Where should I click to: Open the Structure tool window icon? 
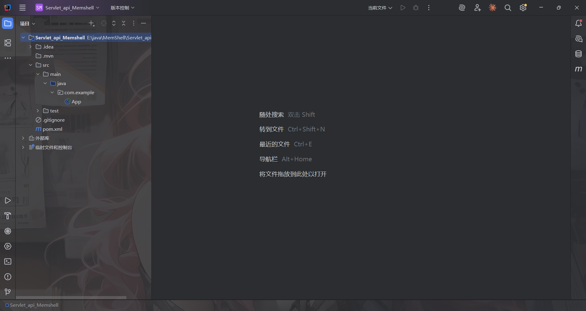coord(8,43)
